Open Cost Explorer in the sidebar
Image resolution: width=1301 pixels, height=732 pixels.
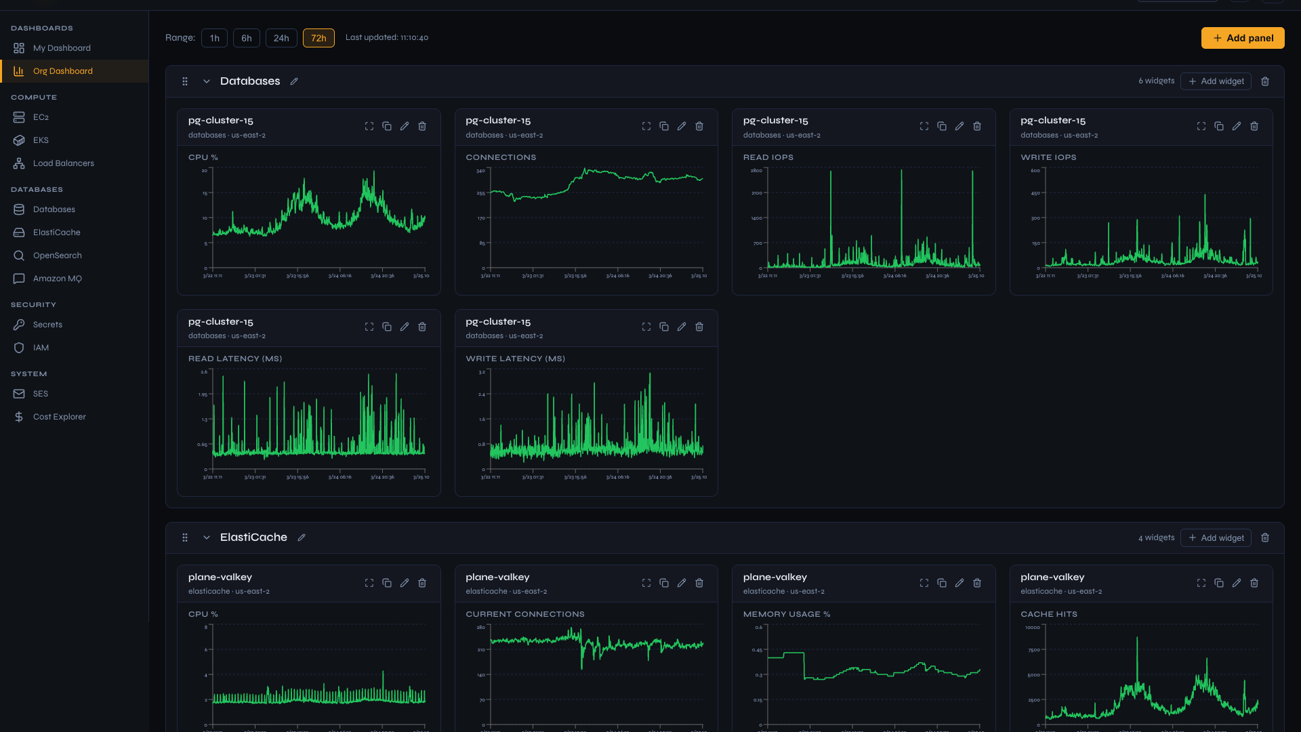pyautogui.click(x=60, y=416)
